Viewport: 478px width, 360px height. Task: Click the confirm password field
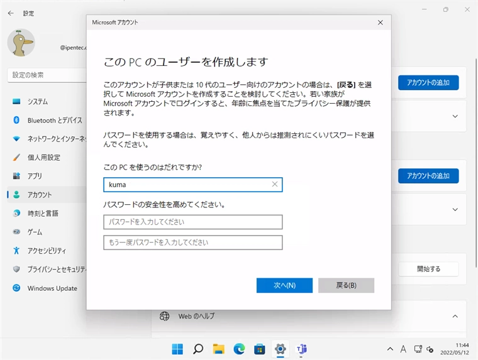pos(192,243)
